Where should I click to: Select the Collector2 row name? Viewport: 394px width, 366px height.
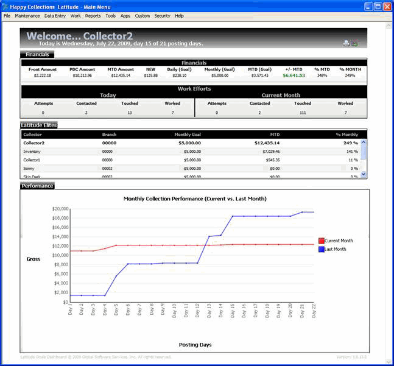click(x=33, y=143)
